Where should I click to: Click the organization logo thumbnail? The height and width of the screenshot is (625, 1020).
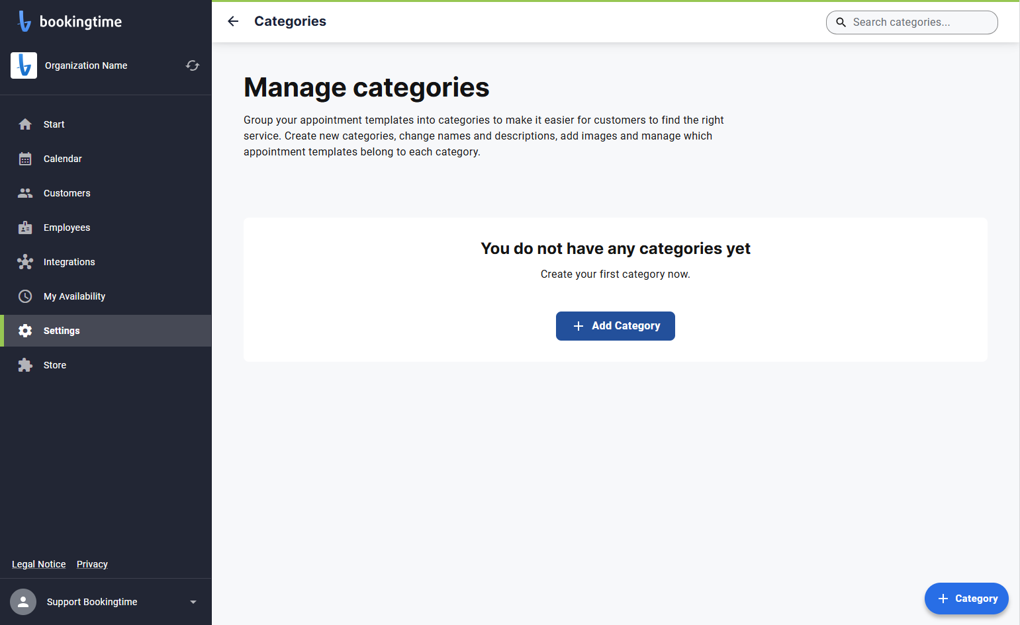(24, 65)
